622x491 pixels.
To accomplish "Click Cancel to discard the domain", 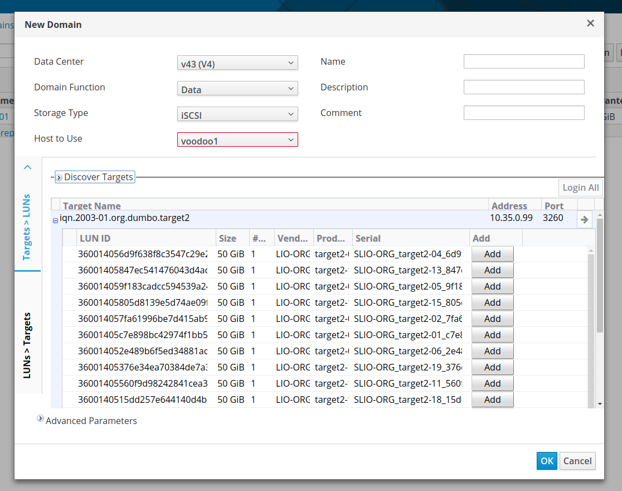I will pyautogui.click(x=577, y=461).
